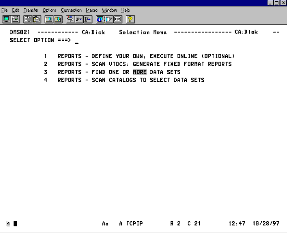The height and width of the screenshot is (233, 287).
Task: Click the color paint-roller toolbar icon
Action: click(x=70, y=19)
